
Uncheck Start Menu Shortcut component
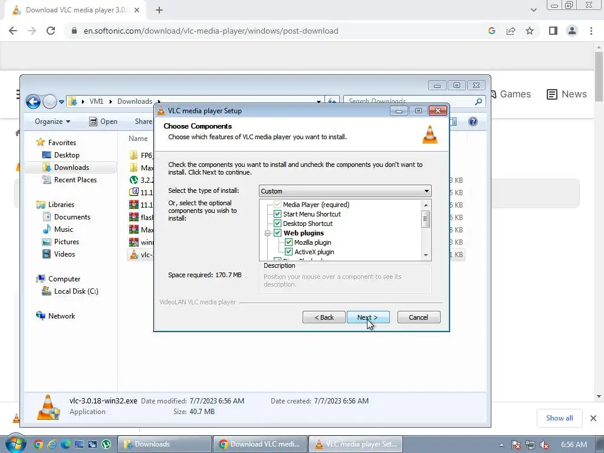tap(277, 214)
